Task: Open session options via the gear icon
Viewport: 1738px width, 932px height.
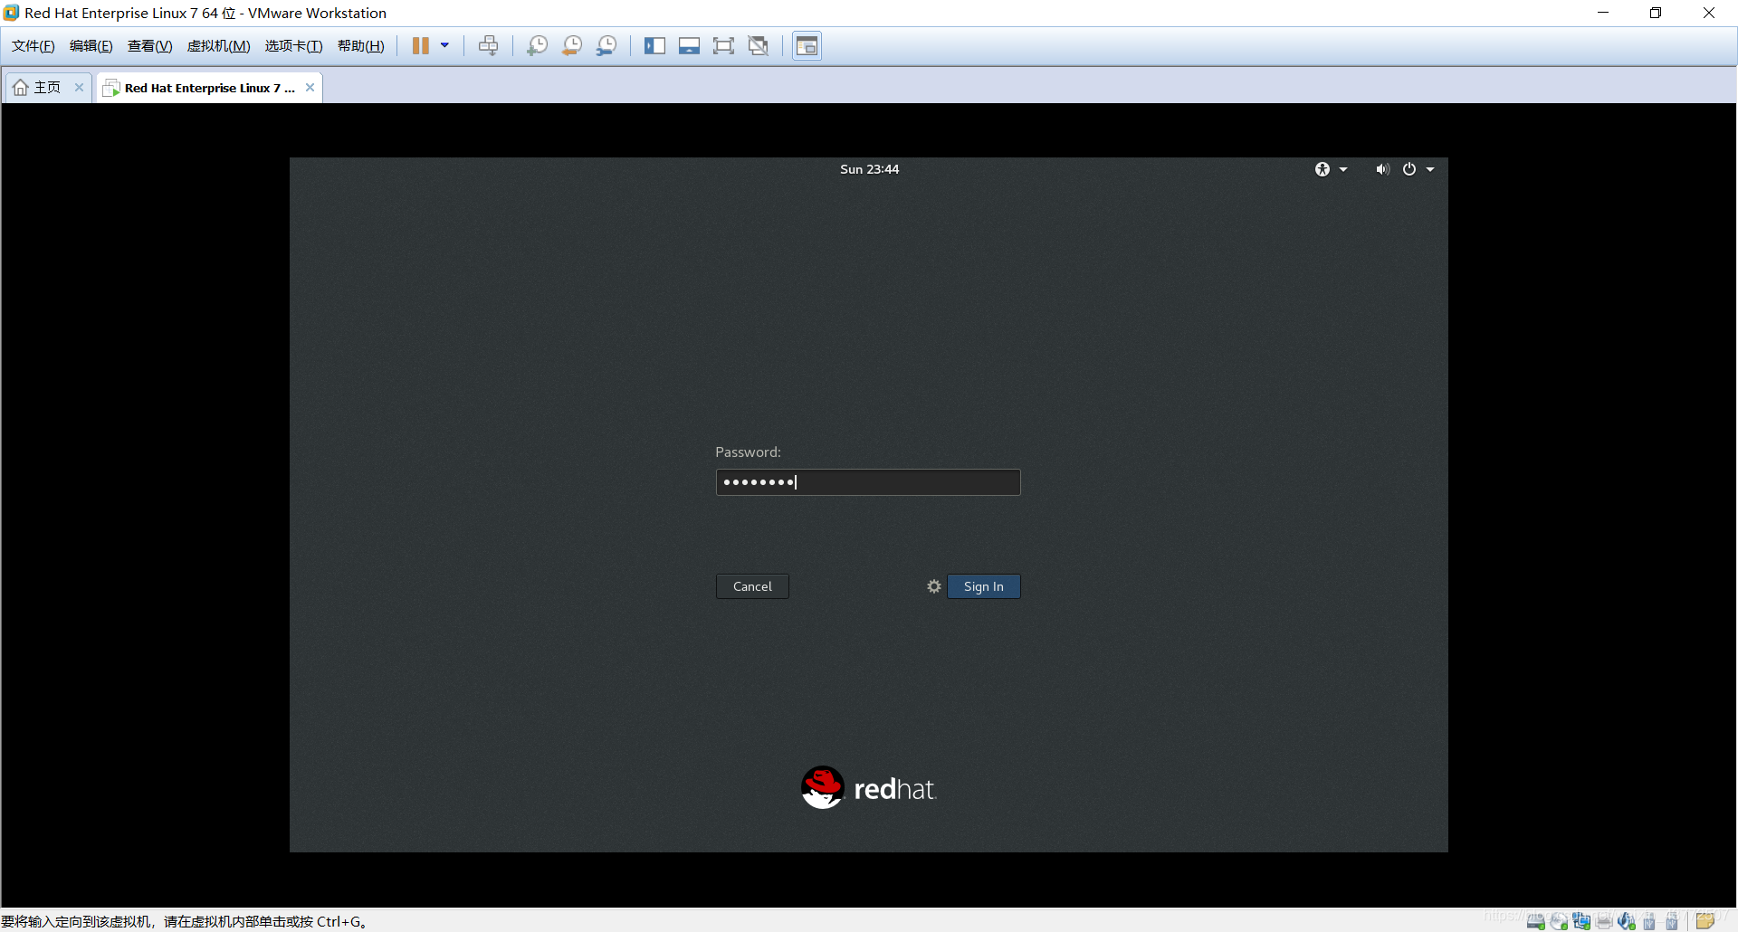Action: click(x=934, y=586)
